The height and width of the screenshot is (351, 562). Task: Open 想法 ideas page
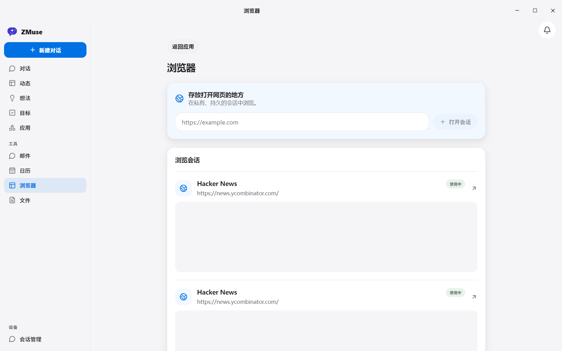pos(45,98)
